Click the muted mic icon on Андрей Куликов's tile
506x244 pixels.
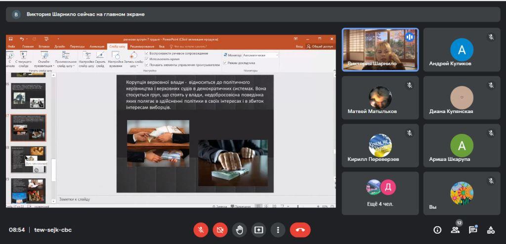pos(491,37)
